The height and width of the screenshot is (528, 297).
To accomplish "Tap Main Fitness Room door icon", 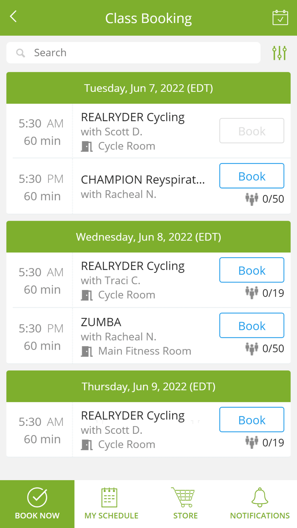I will click(87, 351).
